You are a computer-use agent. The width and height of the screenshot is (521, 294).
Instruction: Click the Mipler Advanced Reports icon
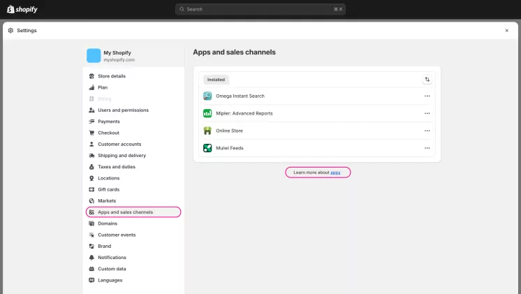coord(207,113)
